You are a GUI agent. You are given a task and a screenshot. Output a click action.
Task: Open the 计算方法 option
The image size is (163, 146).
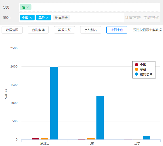click(x=133, y=18)
